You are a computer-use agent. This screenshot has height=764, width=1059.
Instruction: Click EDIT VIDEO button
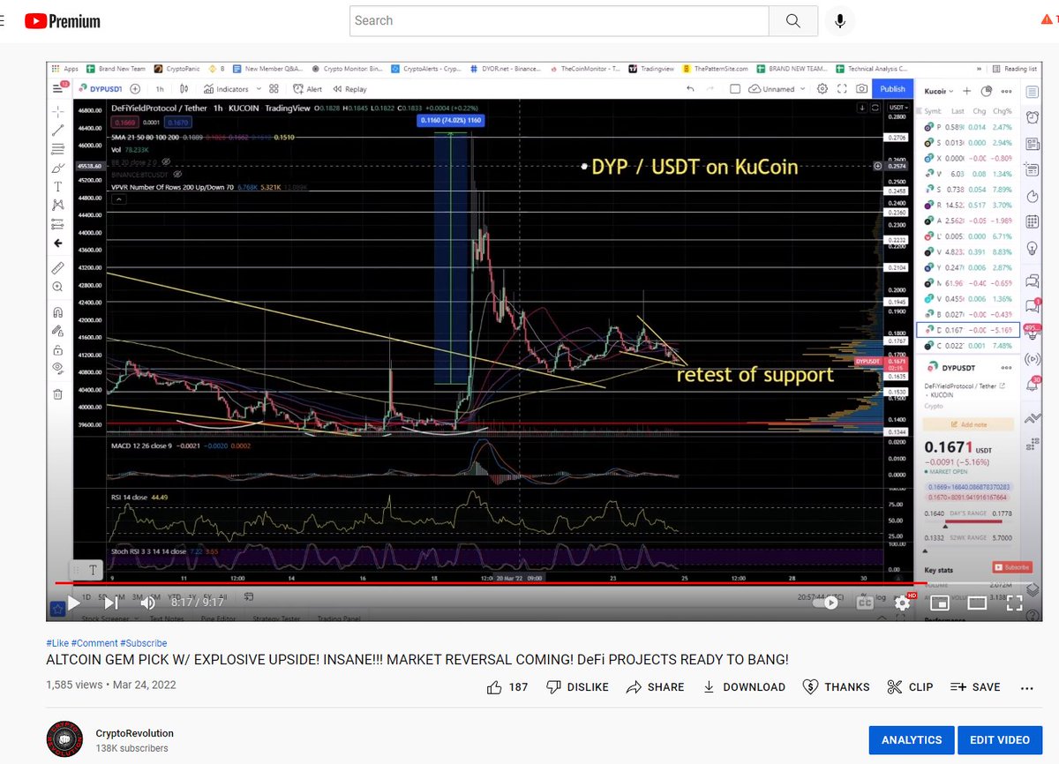tap(1000, 740)
